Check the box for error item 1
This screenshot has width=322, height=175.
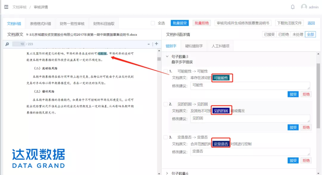pos(166,71)
